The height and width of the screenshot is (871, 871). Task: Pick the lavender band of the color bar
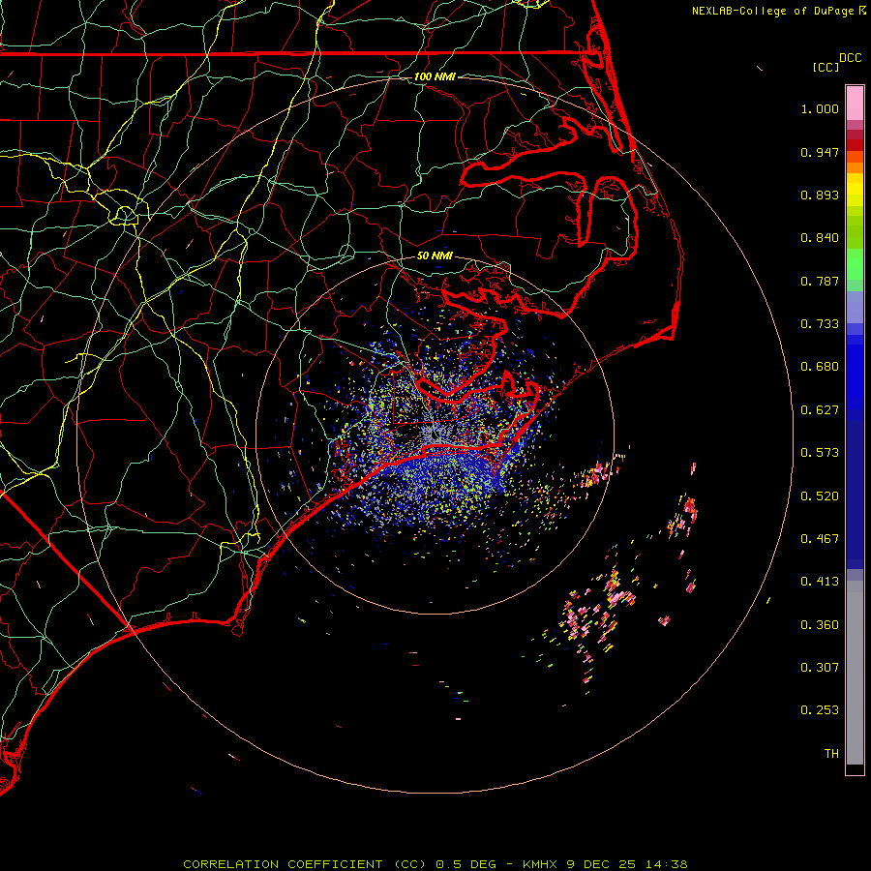point(855,308)
